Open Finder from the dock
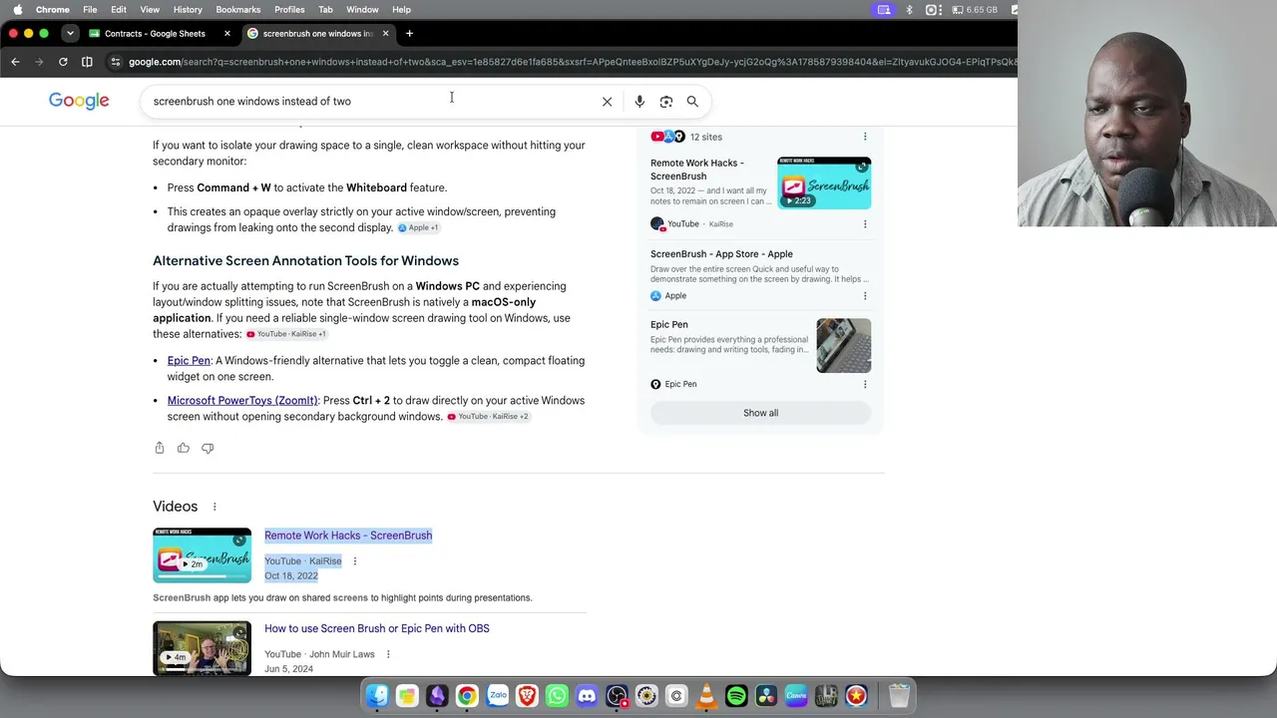The image size is (1277, 718). click(377, 696)
